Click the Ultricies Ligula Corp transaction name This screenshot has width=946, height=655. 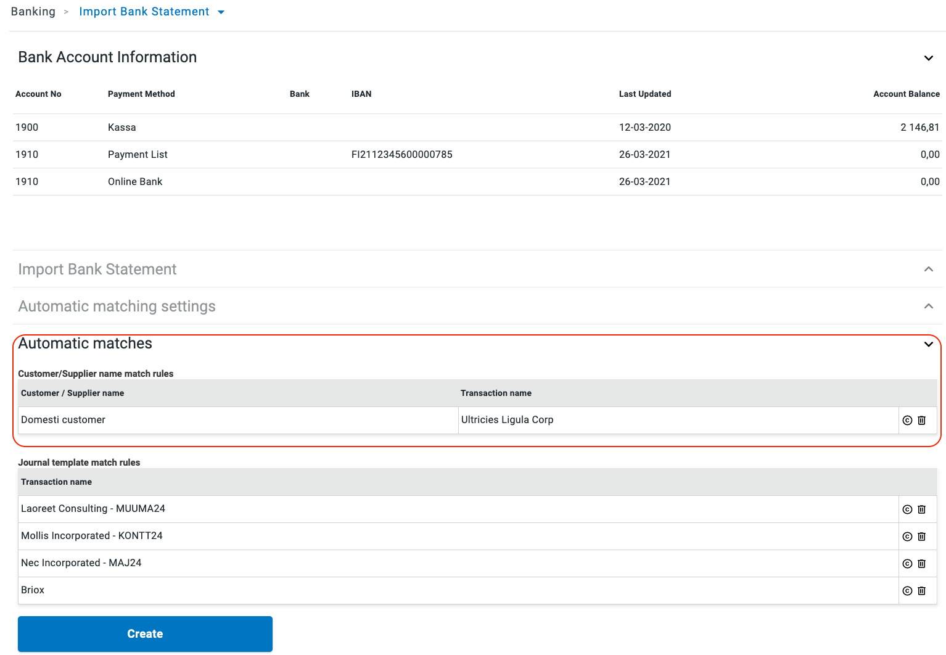507,420
